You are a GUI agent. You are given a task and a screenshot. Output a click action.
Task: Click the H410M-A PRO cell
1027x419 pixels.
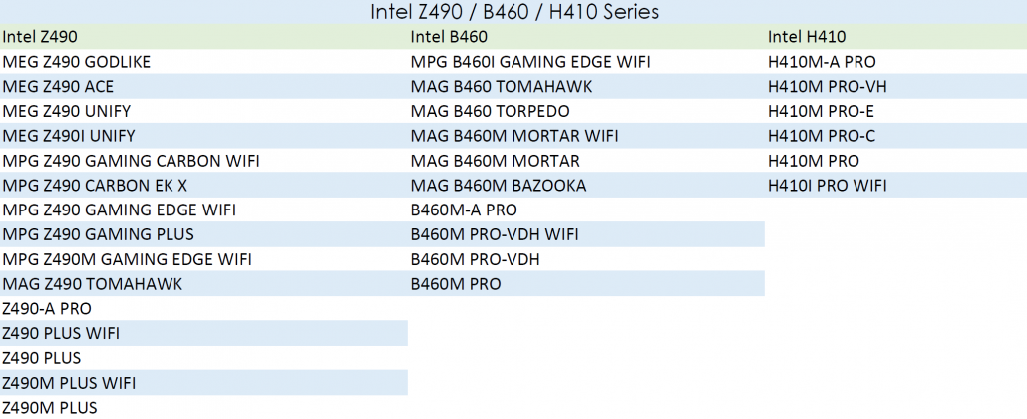[822, 62]
